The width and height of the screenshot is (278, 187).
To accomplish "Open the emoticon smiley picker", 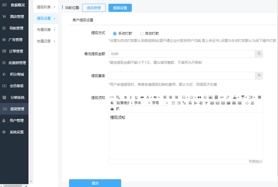I will (x=205, y=97).
